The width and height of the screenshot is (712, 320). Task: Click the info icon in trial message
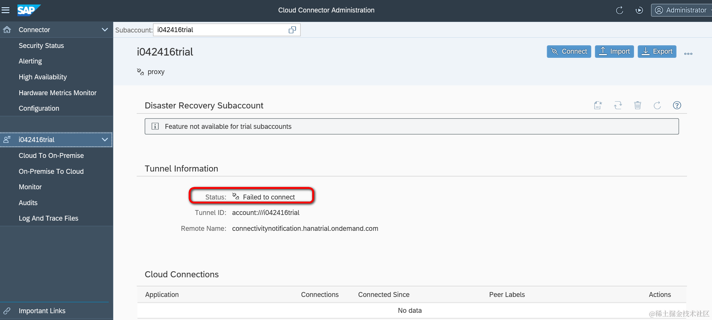155,126
